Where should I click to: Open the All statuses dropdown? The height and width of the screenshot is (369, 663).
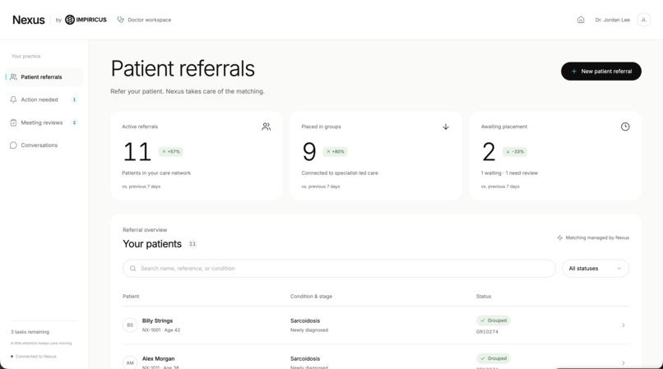coord(596,269)
